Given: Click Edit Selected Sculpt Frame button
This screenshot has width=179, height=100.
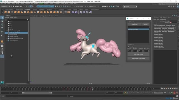Looking at the screenshot, I should (138, 59).
